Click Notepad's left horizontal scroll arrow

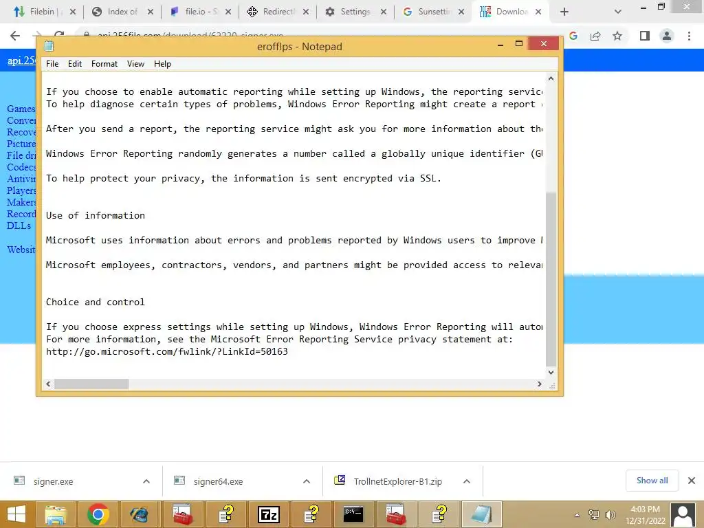49,384
